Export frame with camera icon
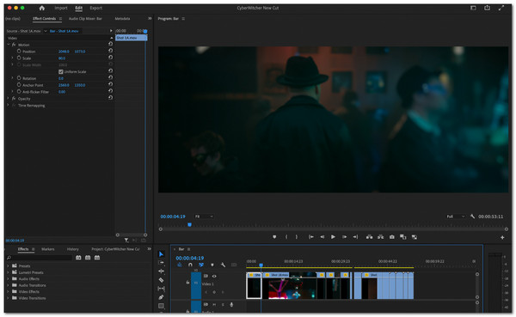This screenshot has width=516, height=317. tap(392, 237)
